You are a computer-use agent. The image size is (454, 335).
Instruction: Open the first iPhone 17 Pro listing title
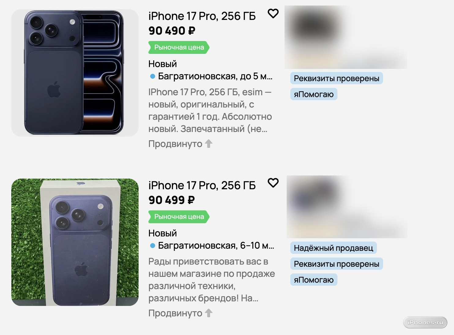point(202,16)
